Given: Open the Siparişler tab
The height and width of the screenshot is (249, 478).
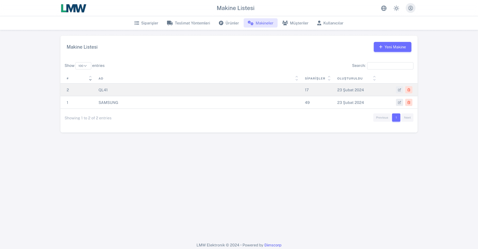Looking at the screenshot, I should [x=146, y=23].
